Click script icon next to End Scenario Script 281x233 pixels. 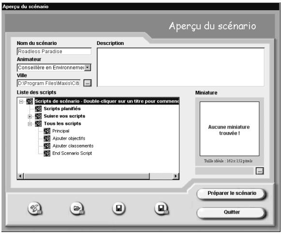click(47, 153)
